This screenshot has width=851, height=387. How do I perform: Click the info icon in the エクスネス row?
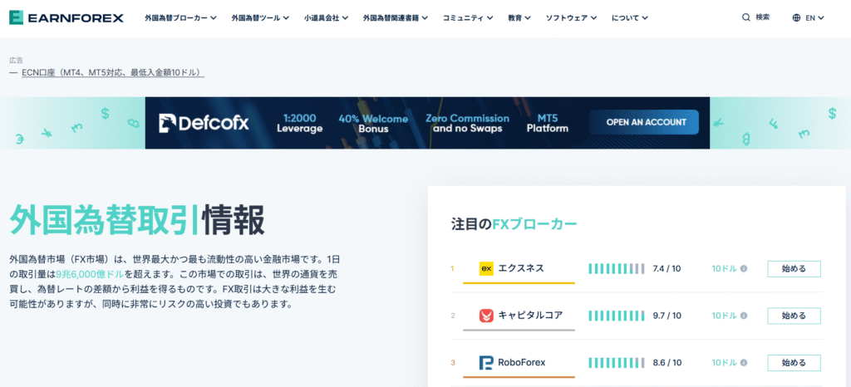[744, 268]
